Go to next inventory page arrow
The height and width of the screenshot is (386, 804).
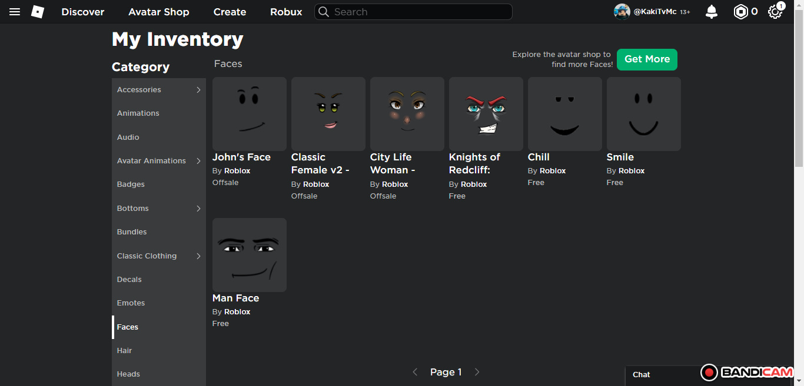[477, 372]
